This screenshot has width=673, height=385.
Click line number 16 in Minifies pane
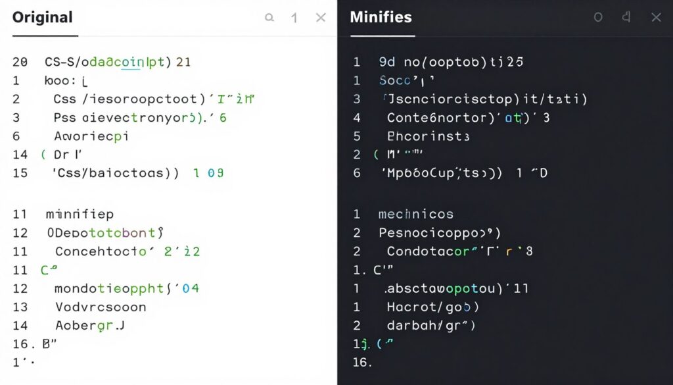coord(362,362)
